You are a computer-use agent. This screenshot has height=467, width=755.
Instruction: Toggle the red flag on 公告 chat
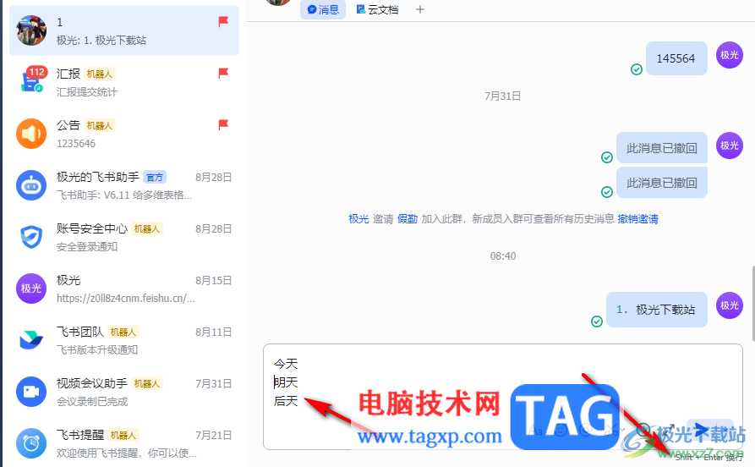point(223,125)
